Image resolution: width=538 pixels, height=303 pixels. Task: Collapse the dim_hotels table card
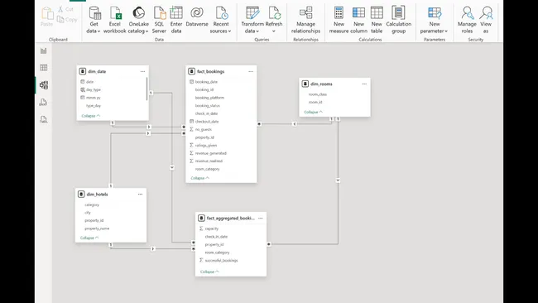pyautogui.click(x=89, y=238)
